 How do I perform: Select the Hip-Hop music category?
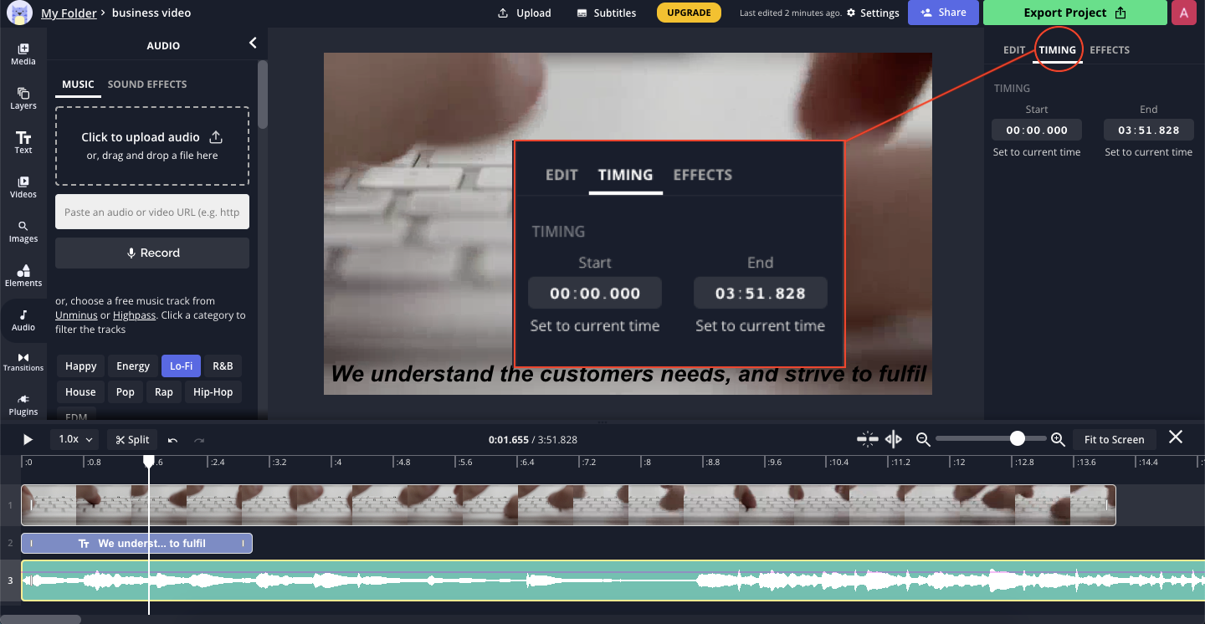point(213,392)
